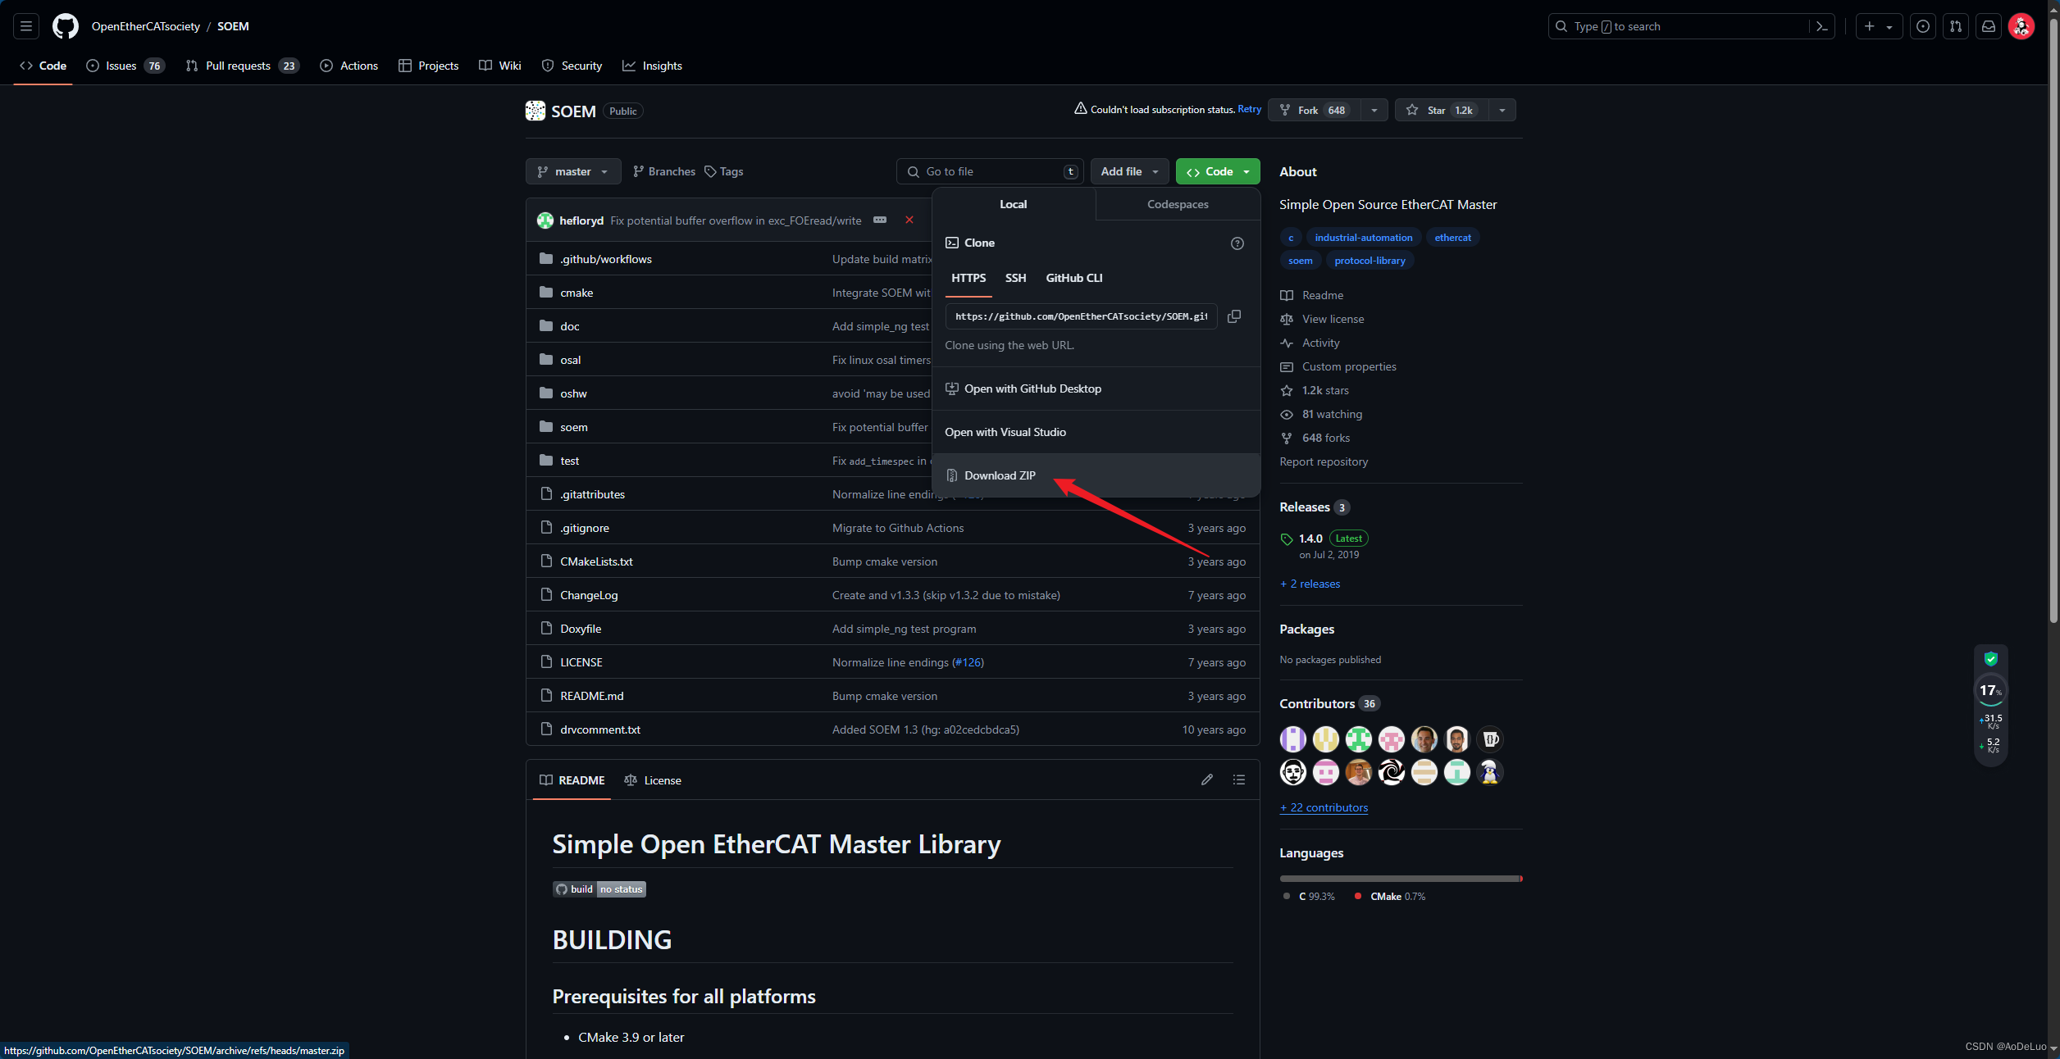Image resolution: width=2060 pixels, height=1059 pixels.
Task: Open the notifications inbox icon
Action: [x=1989, y=26]
